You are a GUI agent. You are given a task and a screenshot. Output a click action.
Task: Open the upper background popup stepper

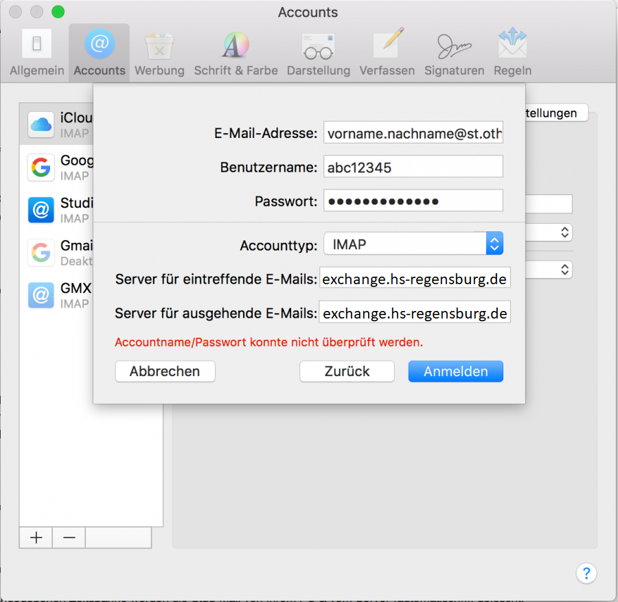click(564, 233)
